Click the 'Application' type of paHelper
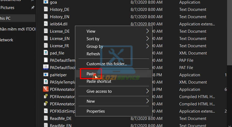The height and width of the screenshot is (127, 232). 190,75
